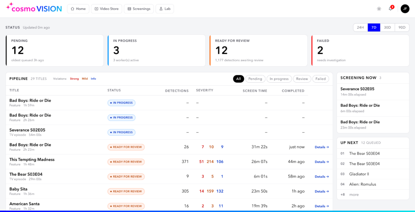Show only Failed pipeline titles

[x=321, y=79]
